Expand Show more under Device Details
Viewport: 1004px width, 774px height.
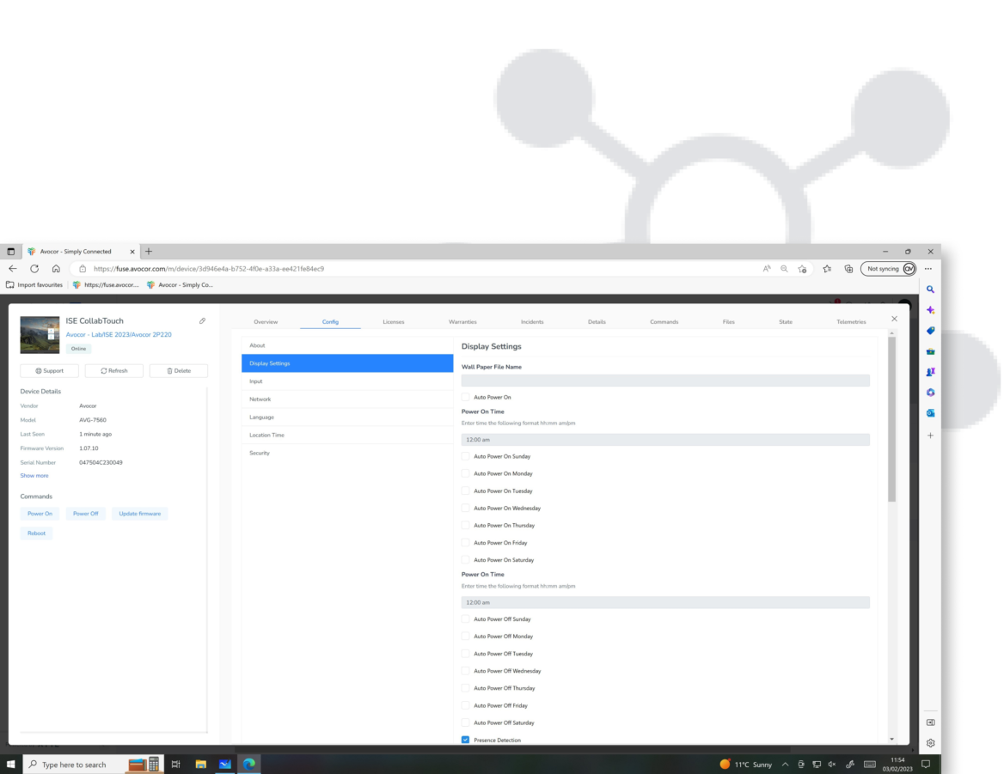point(34,475)
